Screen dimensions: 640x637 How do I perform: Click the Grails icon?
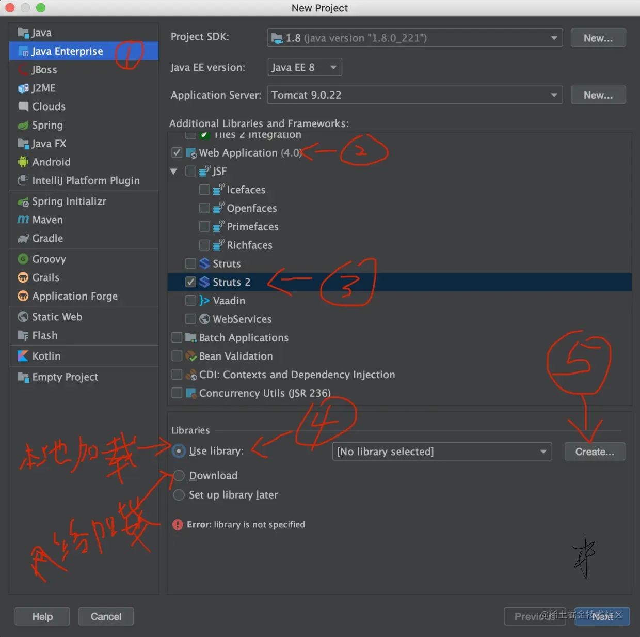tap(23, 278)
